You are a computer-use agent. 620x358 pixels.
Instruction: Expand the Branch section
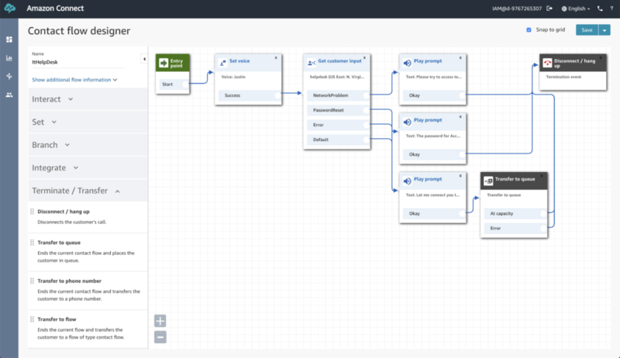click(x=88, y=145)
